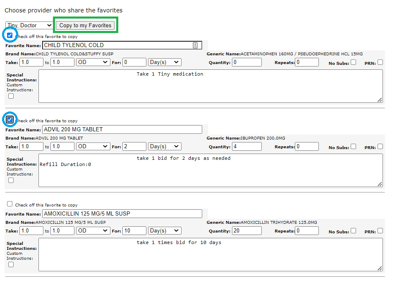The height and width of the screenshot is (287, 397).
Task: Click resize handle of Advil instructions box
Action: (x=380, y=184)
